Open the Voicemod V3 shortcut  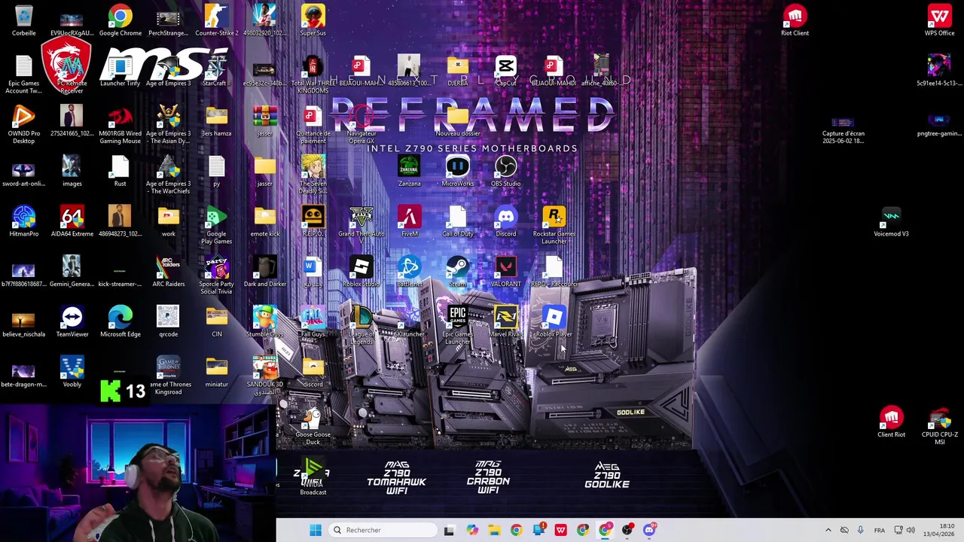(x=891, y=221)
